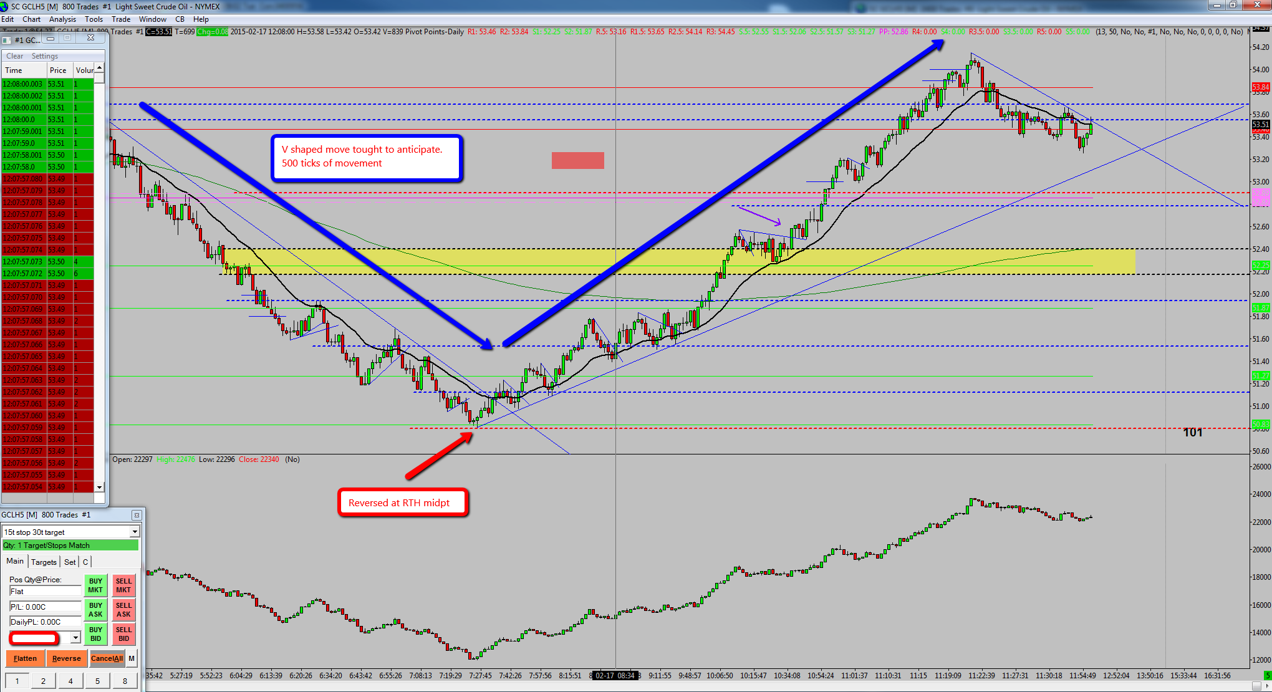Switch to the Set tab in trade window
Image resolution: width=1272 pixels, height=692 pixels.
(70, 562)
